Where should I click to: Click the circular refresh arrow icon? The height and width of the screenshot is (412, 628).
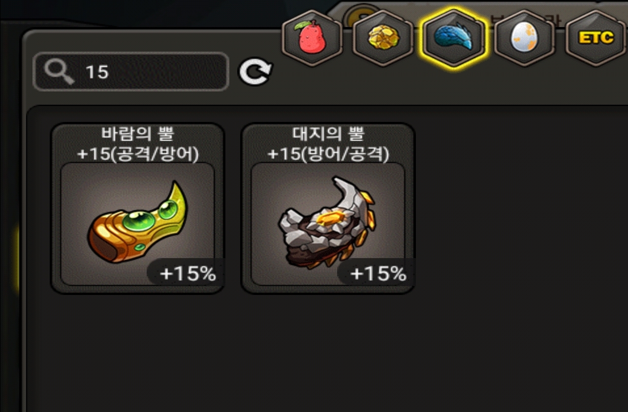click(255, 72)
